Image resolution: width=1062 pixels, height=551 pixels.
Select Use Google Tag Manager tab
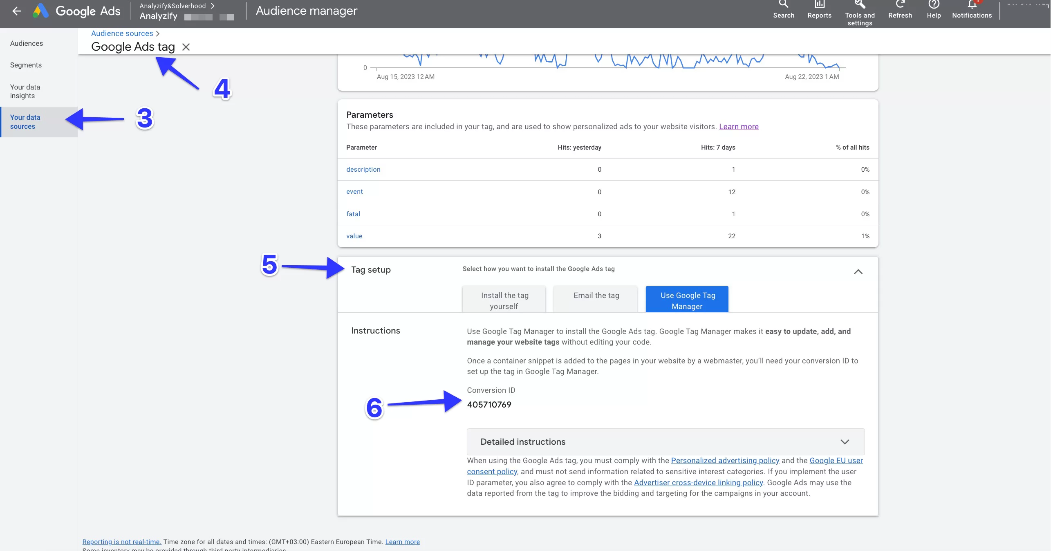coord(687,299)
